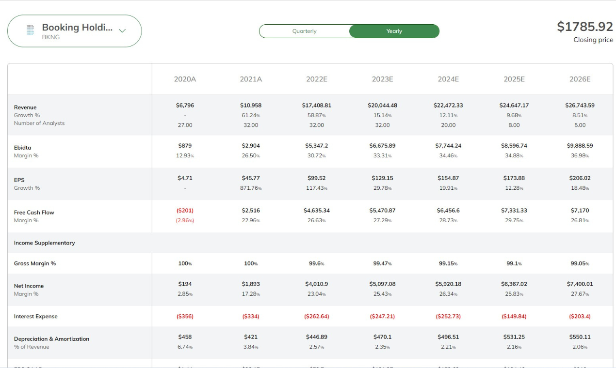Screen dimensions: 616x368
Task: Click 2025E revenue value $24,647.17
Action: point(514,105)
